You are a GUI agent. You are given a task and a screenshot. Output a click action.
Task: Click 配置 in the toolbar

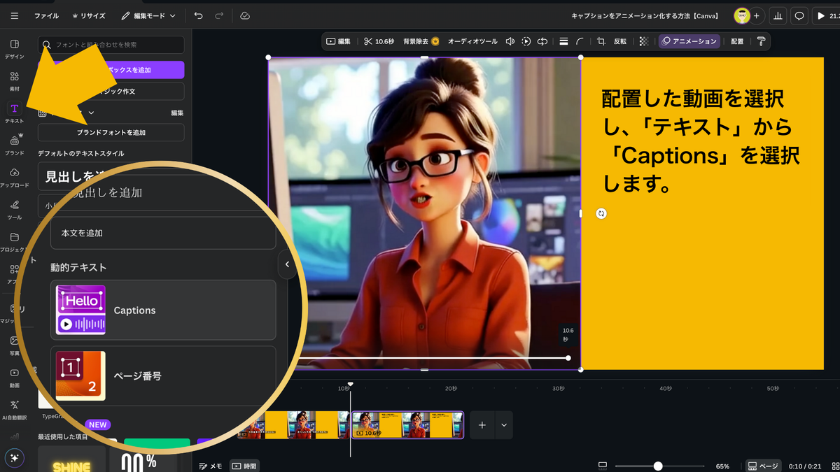737,41
